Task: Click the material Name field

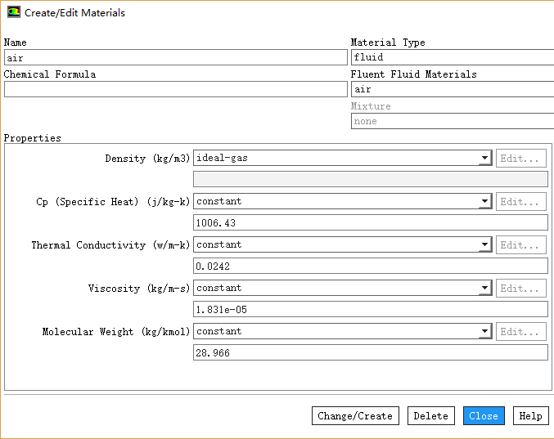Action: coord(175,58)
